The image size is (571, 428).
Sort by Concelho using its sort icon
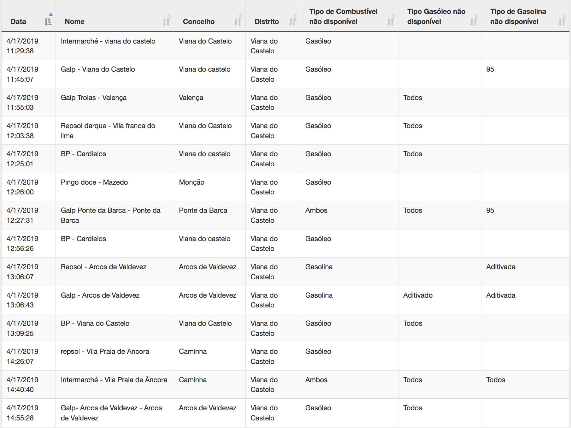point(238,21)
